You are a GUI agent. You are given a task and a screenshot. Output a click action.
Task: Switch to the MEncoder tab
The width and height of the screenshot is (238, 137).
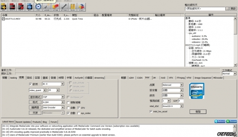218,78
